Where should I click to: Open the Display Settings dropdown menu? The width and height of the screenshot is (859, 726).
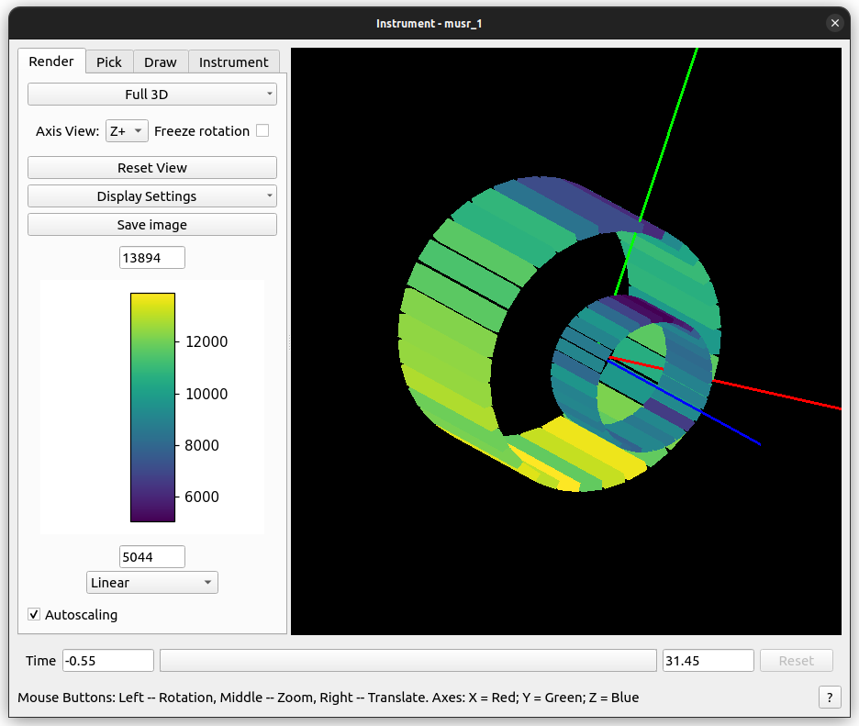point(152,196)
